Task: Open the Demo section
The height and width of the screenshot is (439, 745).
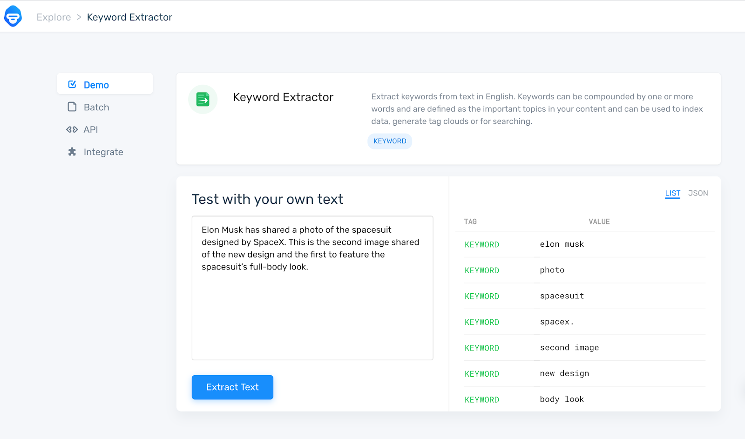Action: pyautogui.click(x=105, y=84)
